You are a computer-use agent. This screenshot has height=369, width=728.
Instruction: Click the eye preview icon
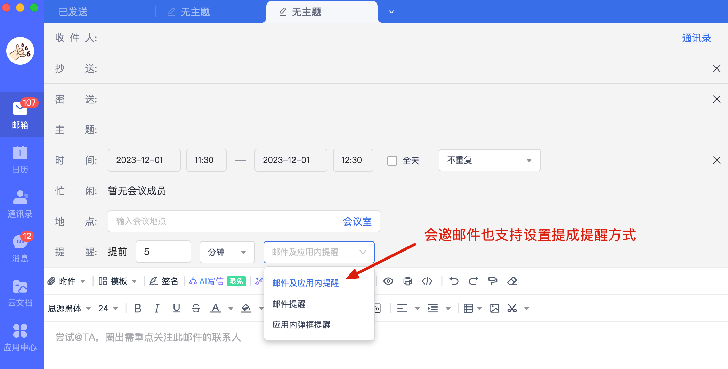tap(388, 281)
